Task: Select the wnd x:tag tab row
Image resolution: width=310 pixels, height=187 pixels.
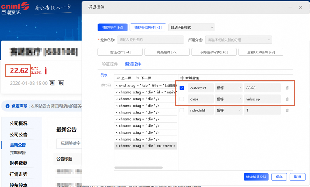Action: [146, 86]
